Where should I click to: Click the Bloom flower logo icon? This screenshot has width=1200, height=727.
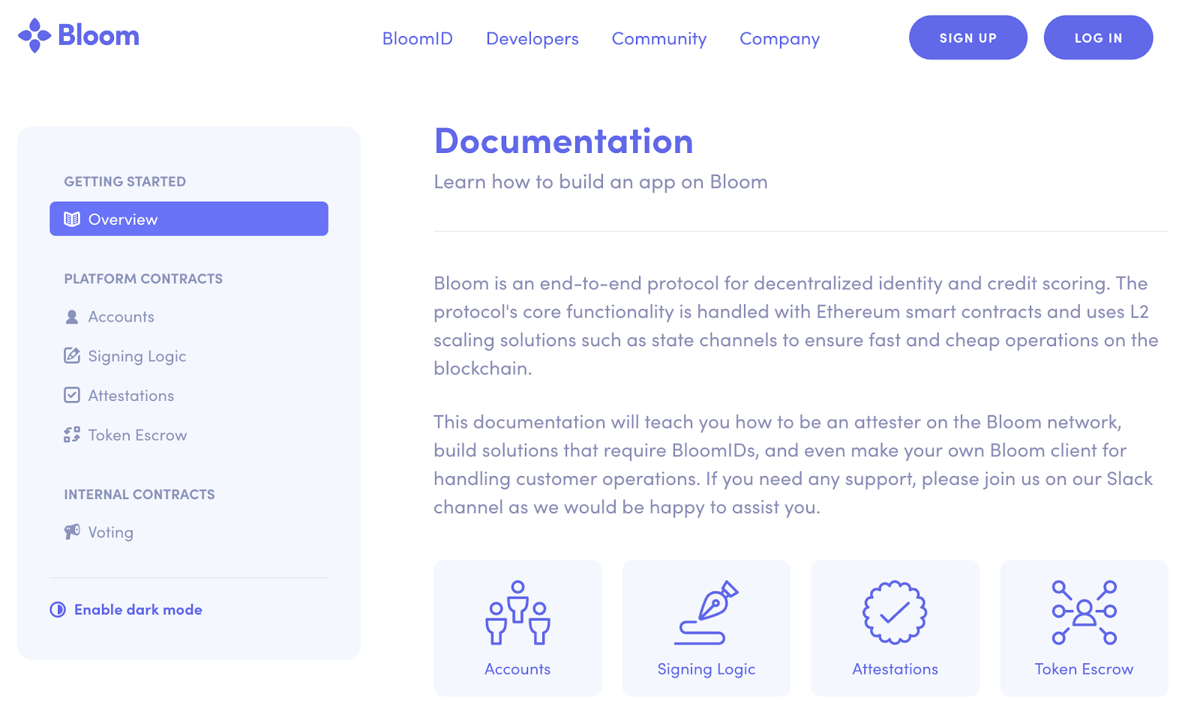pyautogui.click(x=34, y=35)
